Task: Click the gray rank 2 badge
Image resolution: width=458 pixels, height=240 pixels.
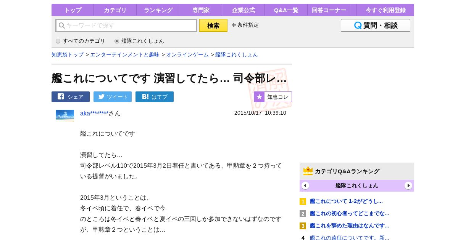Action: coord(303,214)
